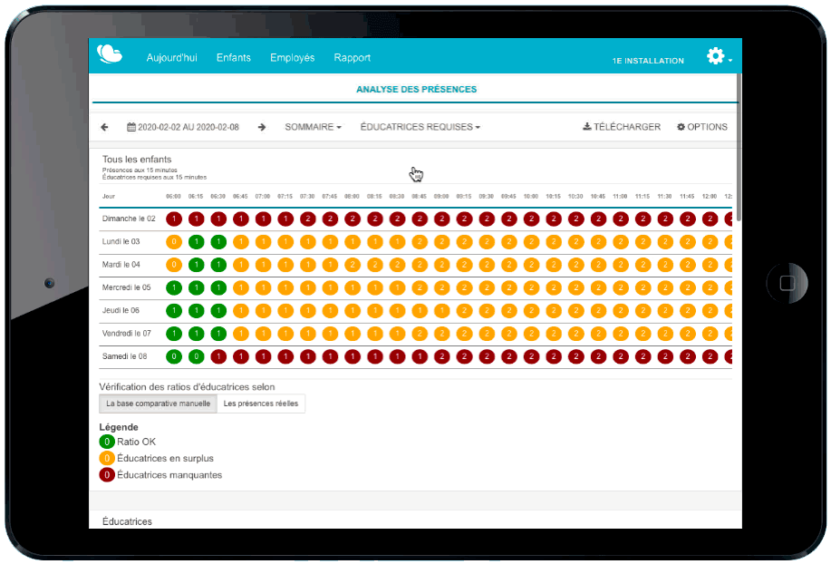Click Mercredi le 05 green circle at 06:00

(x=174, y=287)
